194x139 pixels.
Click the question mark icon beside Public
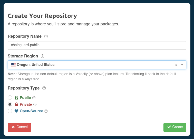(34, 98)
